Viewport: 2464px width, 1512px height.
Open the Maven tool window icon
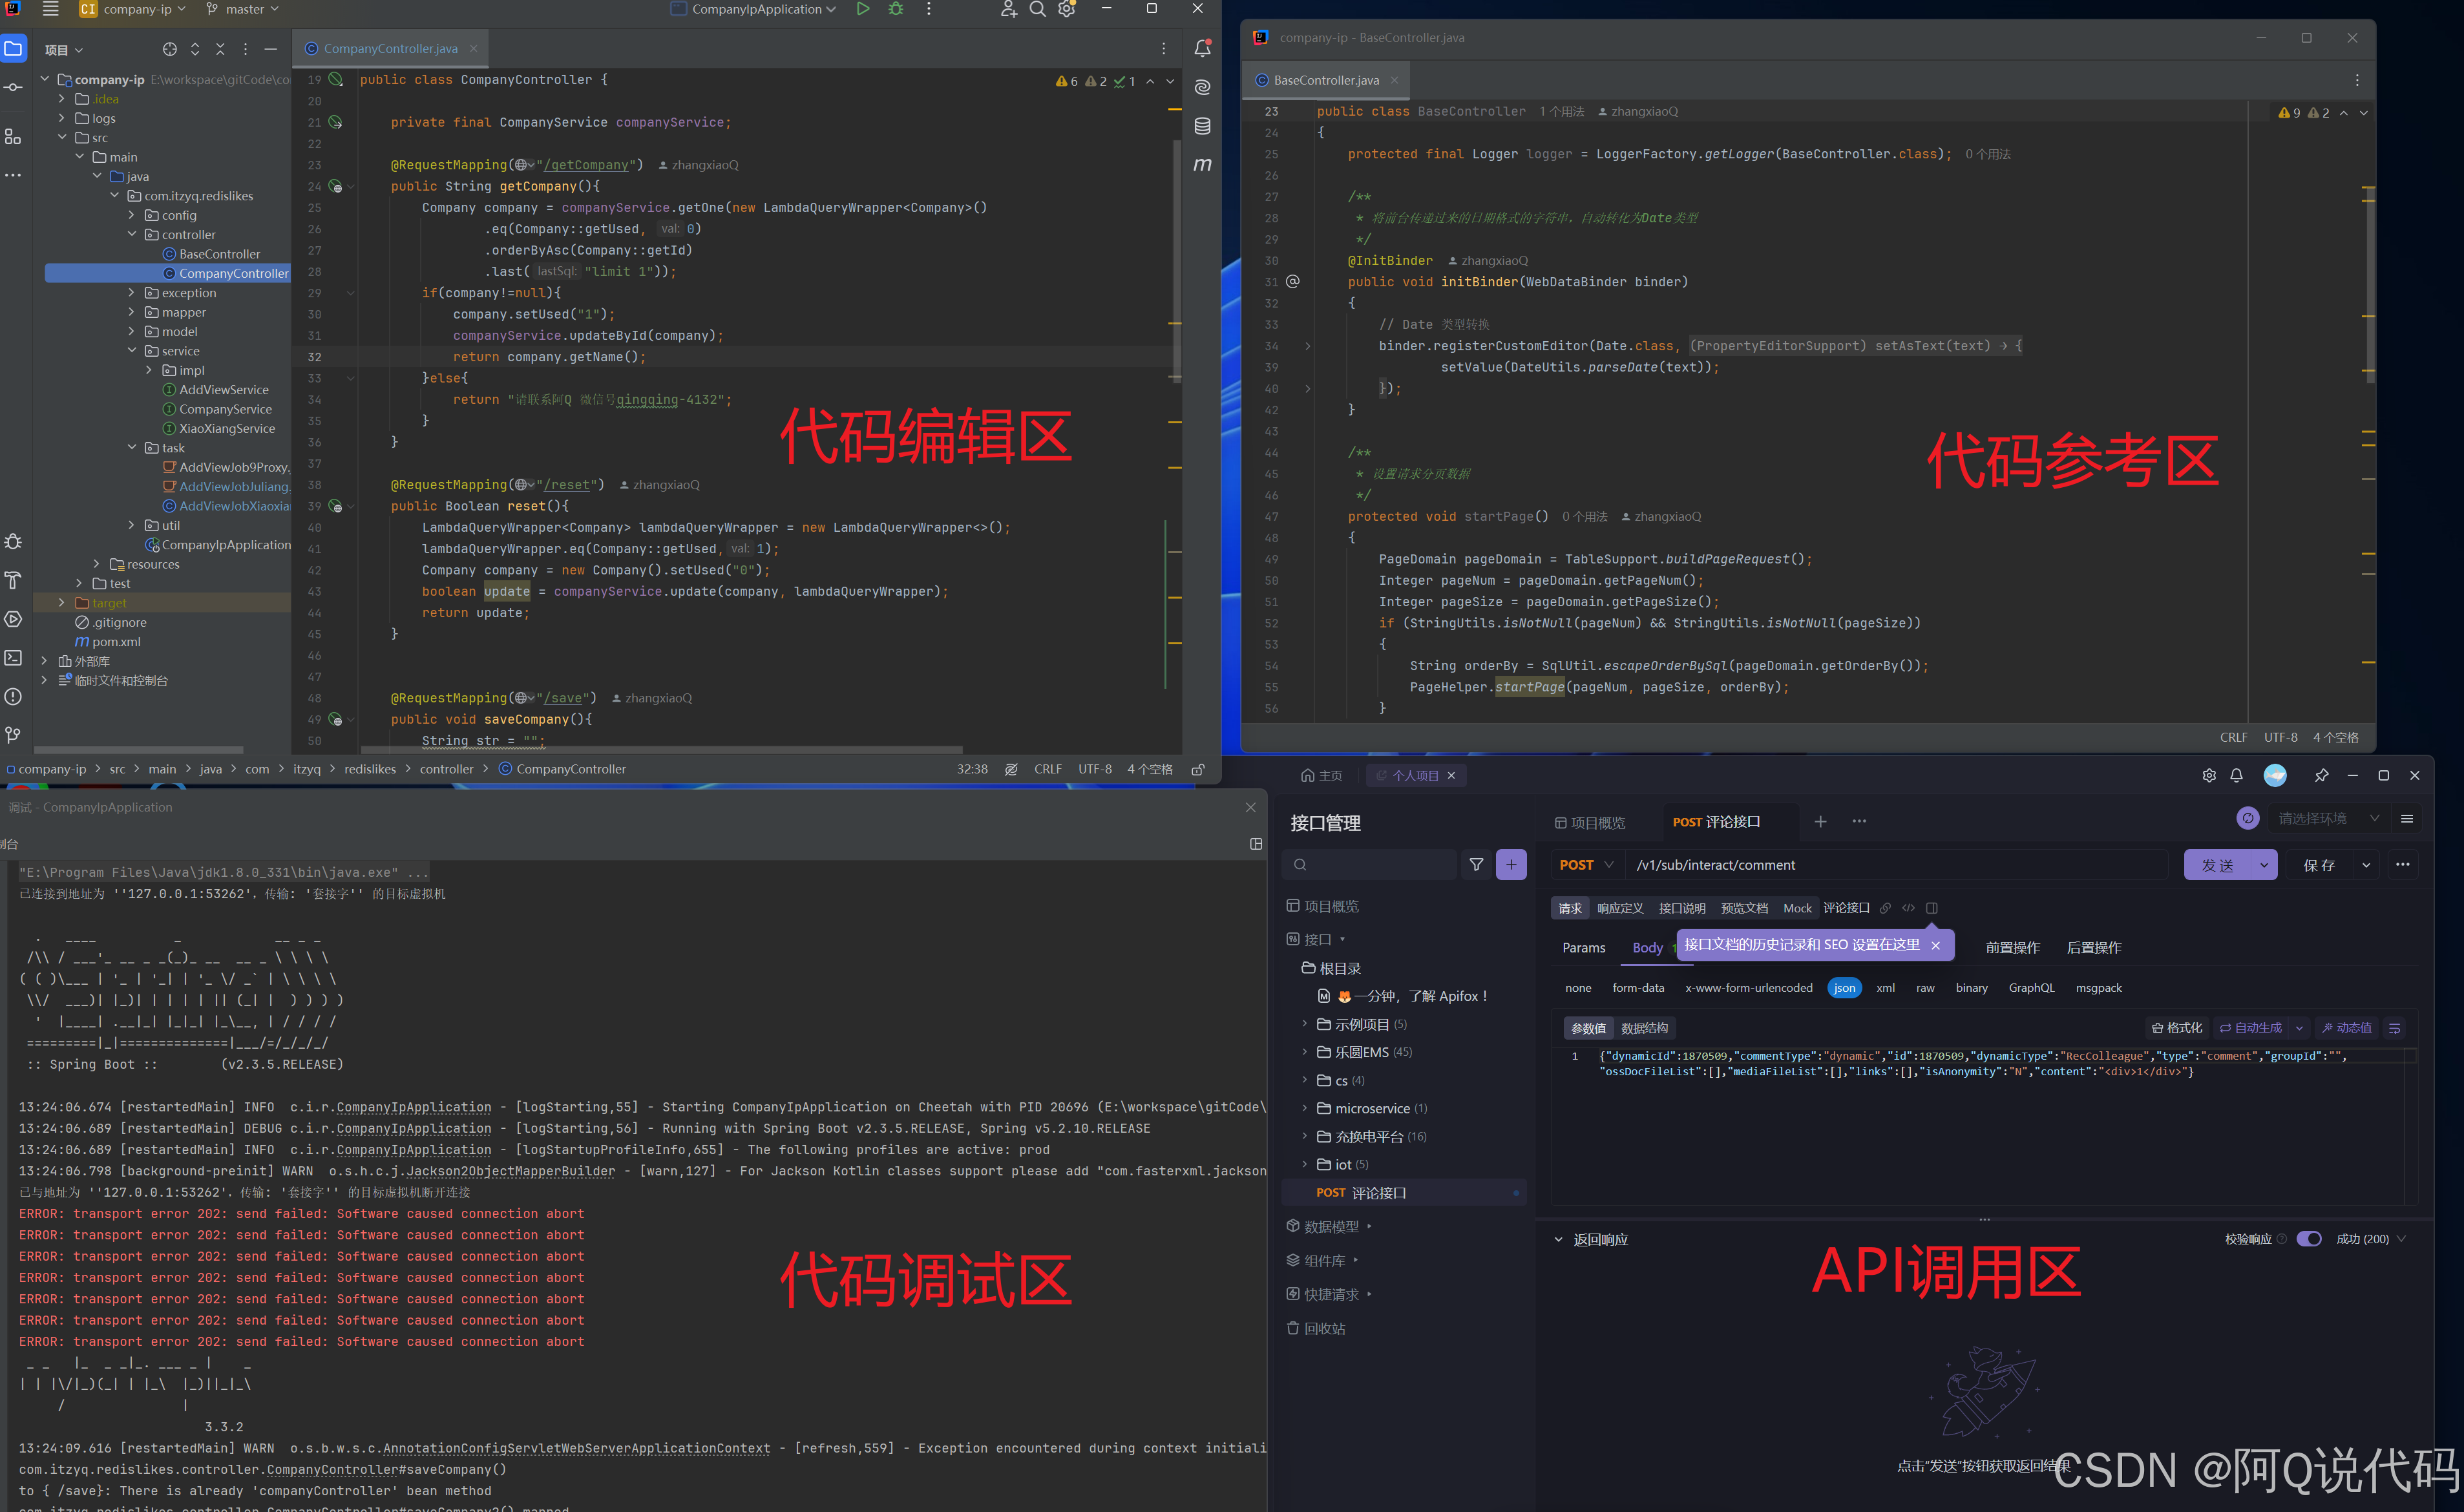[x=1202, y=164]
